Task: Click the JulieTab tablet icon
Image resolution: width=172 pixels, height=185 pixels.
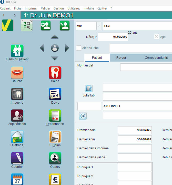Action: [89, 89]
